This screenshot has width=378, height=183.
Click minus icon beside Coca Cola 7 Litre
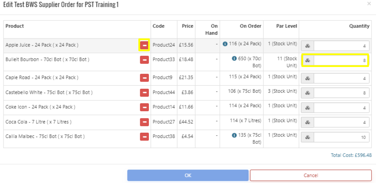(144, 122)
